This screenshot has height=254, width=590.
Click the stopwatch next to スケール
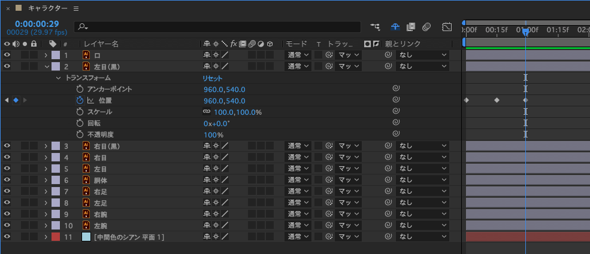tap(80, 112)
